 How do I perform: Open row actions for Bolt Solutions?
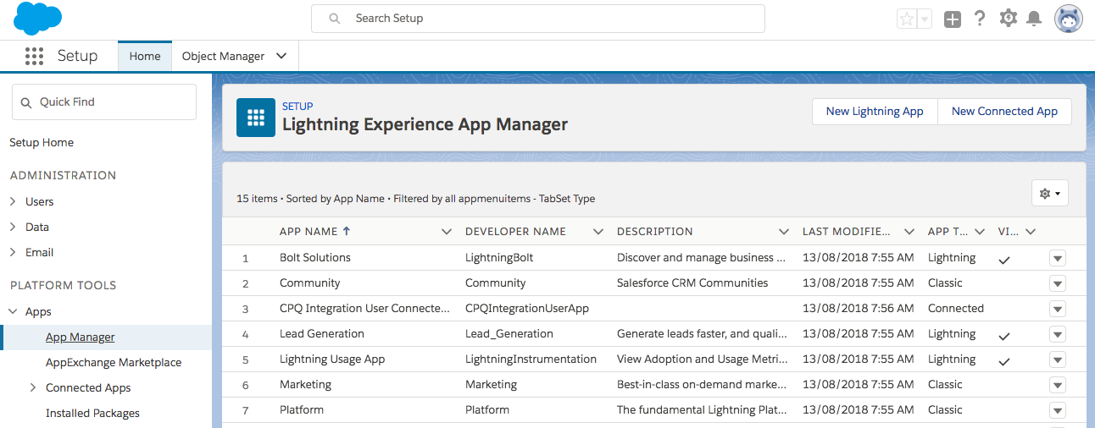pos(1057,258)
